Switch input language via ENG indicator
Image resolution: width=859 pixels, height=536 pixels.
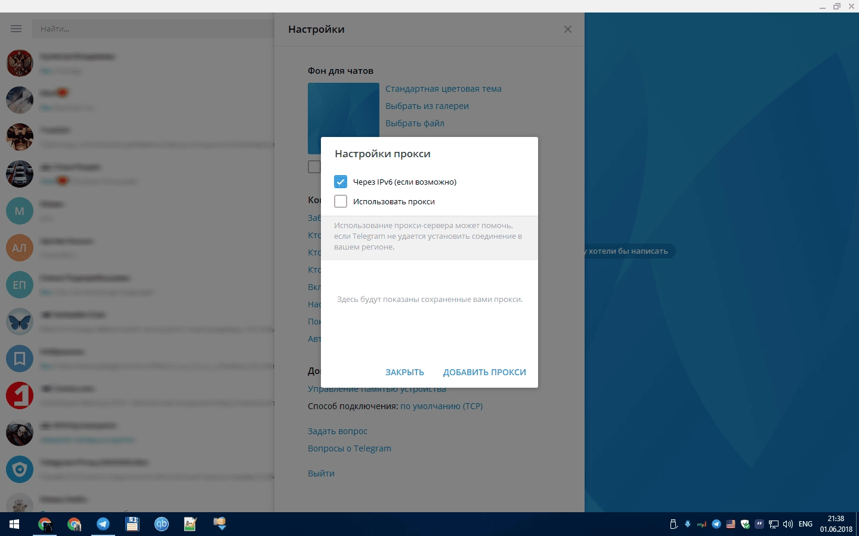pyautogui.click(x=805, y=524)
